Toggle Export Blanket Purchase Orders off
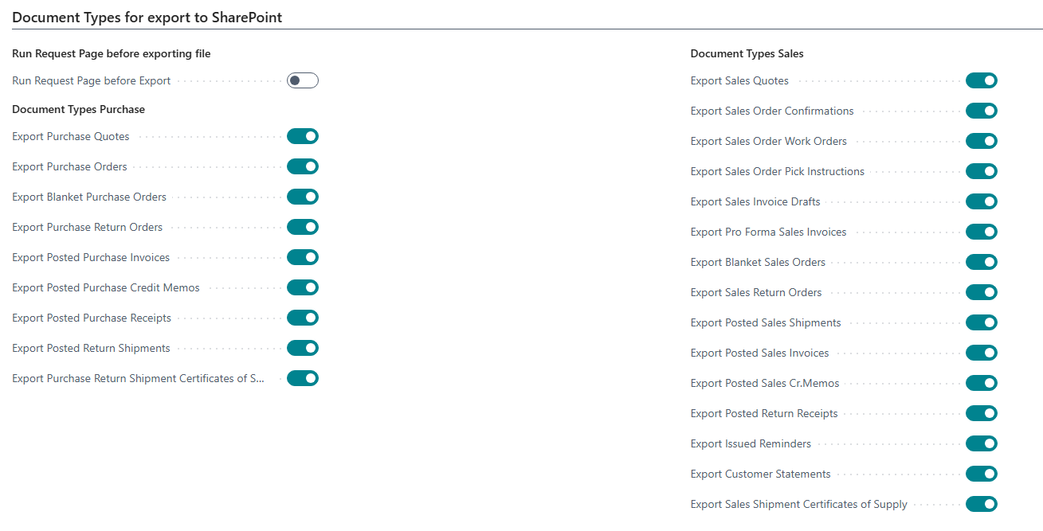The height and width of the screenshot is (531, 1043). pos(303,197)
